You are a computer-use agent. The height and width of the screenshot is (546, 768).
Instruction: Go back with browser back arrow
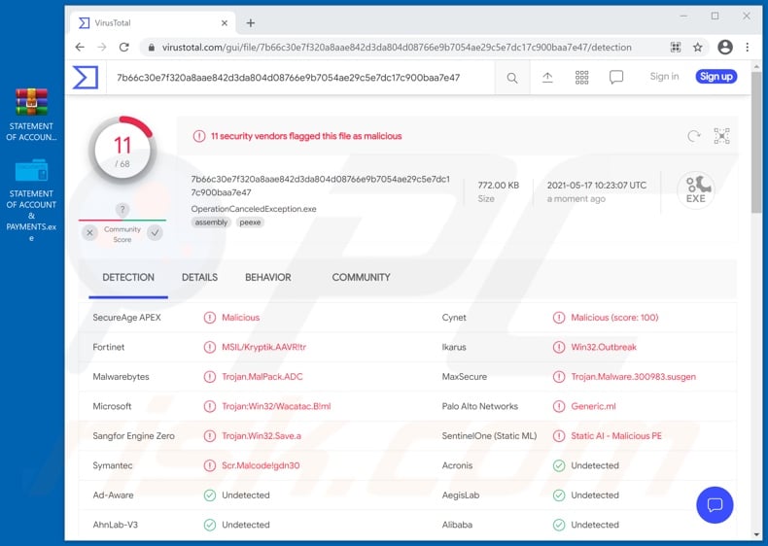point(80,47)
